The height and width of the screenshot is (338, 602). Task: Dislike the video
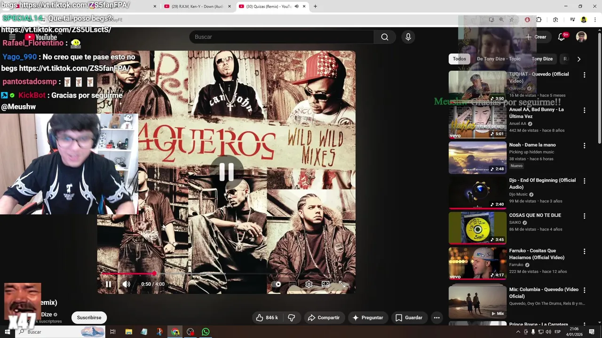[x=292, y=318]
